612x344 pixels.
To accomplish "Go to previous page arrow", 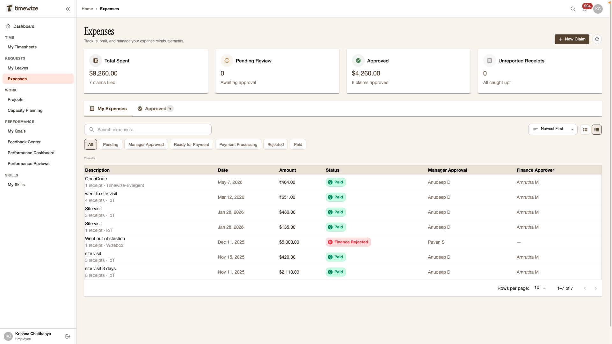I will pyautogui.click(x=585, y=288).
